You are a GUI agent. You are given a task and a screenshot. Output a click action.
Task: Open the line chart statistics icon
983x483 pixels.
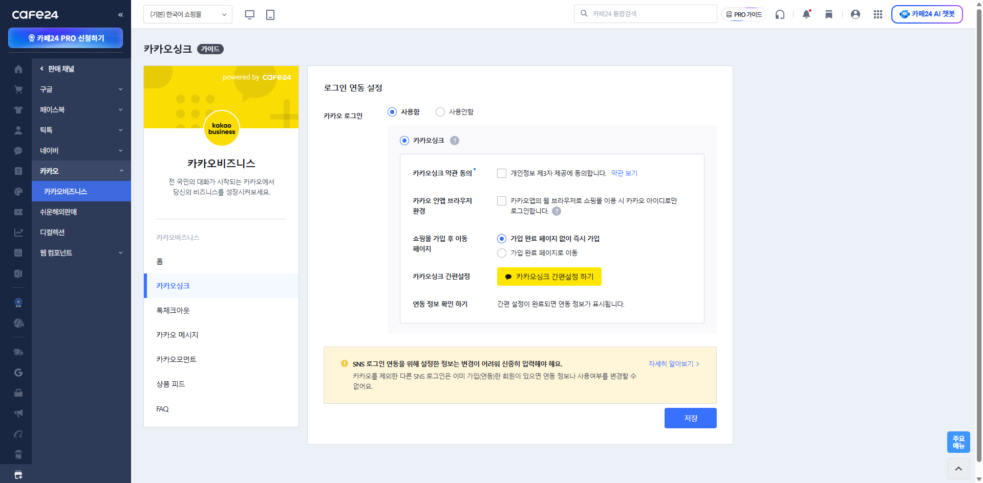(x=18, y=233)
